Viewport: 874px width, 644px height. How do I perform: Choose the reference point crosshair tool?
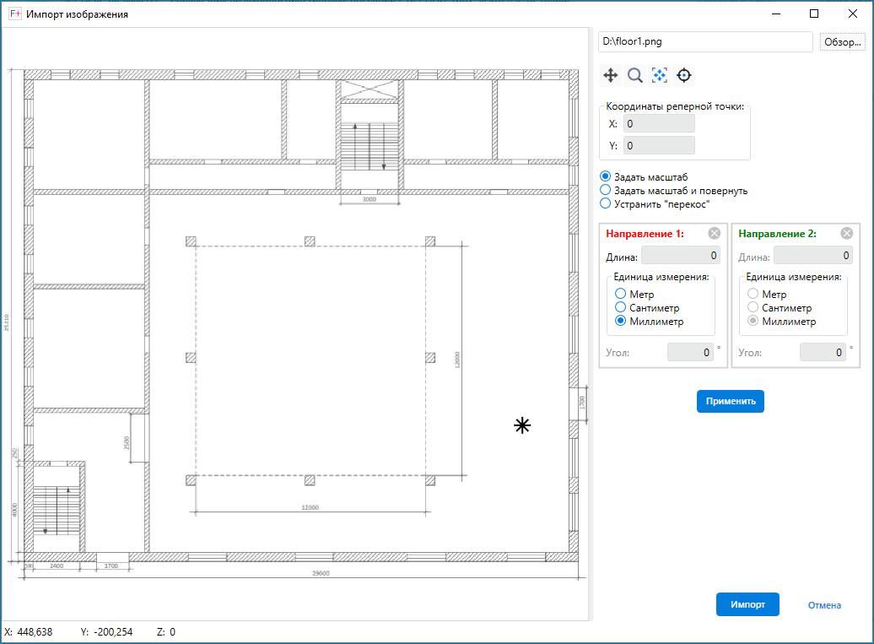[684, 75]
